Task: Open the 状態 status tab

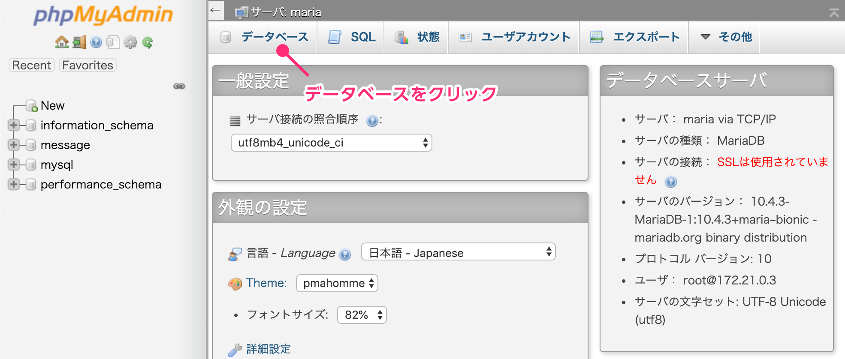Action: point(416,37)
